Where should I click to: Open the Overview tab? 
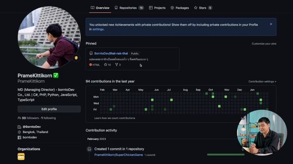100,8
